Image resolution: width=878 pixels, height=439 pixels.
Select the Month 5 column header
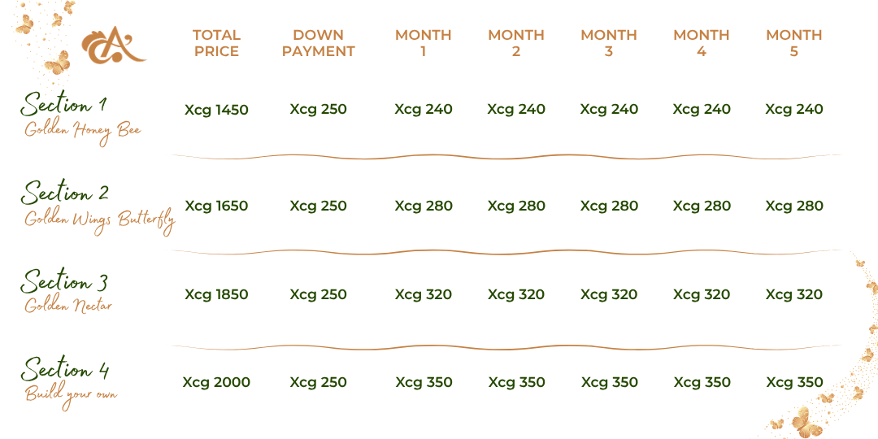[x=793, y=43]
